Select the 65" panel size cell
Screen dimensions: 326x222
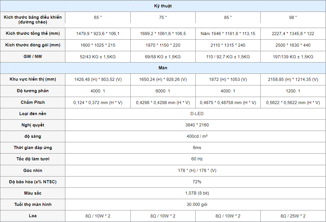[x=98, y=18]
